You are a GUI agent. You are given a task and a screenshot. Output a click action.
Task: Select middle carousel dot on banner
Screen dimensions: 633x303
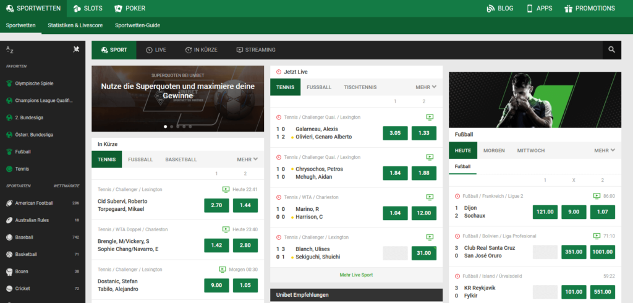click(177, 126)
